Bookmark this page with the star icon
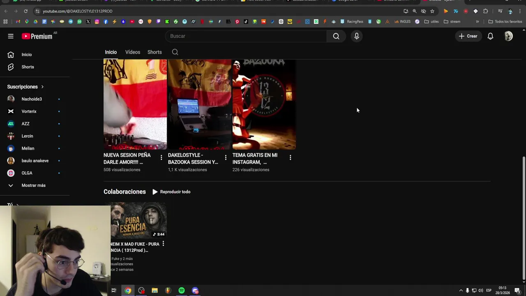Screen dimensions: 526x296 (432, 11)
